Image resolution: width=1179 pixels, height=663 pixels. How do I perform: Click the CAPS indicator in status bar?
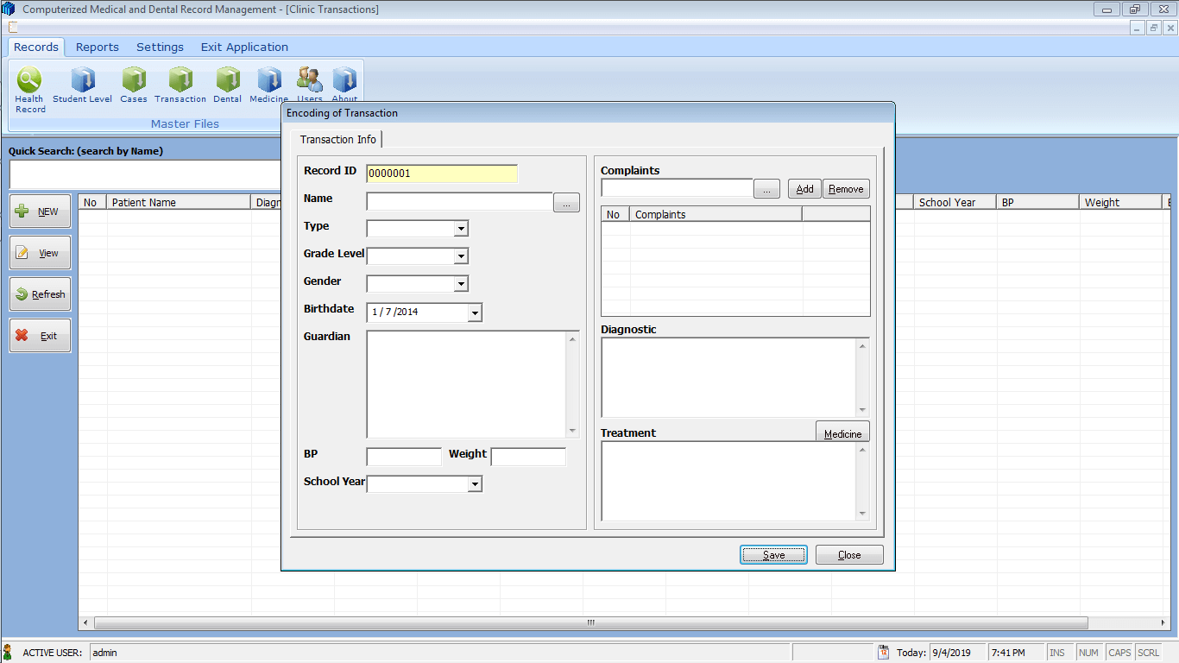tap(1119, 653)
